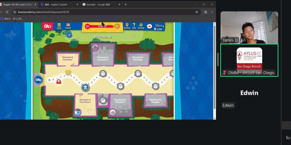This screenshot has width=291, height=145.
Task: Click the Beast Academy BA logo
Action: 47,26
